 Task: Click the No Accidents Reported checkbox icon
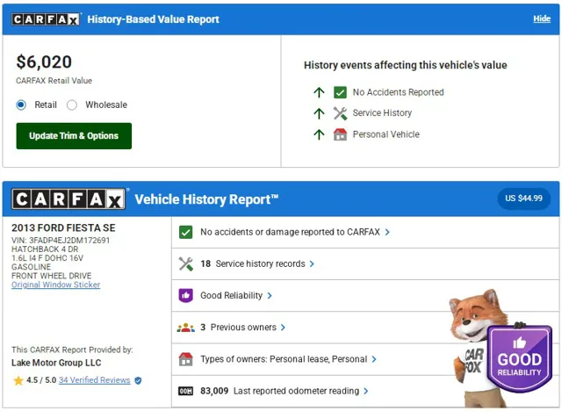click(340, 92)
